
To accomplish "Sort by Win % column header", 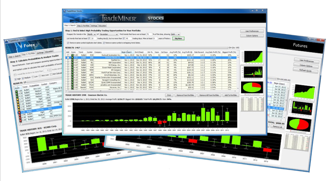I will click(x=150, y=52).
